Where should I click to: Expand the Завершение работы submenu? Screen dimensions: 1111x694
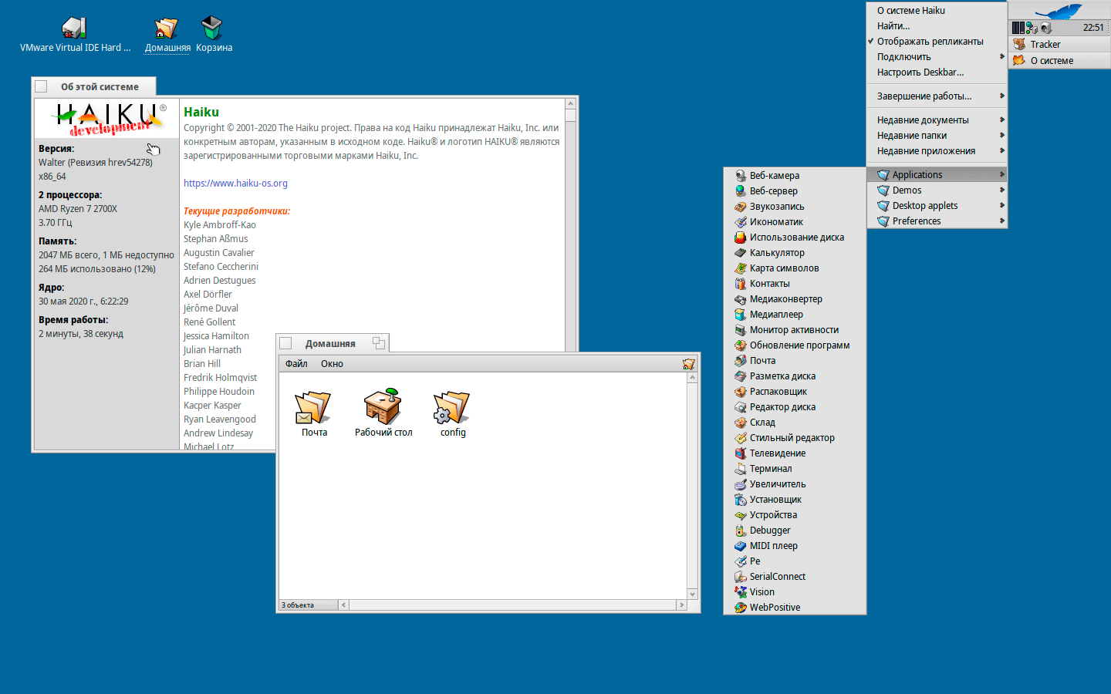[x=937, y=96]
